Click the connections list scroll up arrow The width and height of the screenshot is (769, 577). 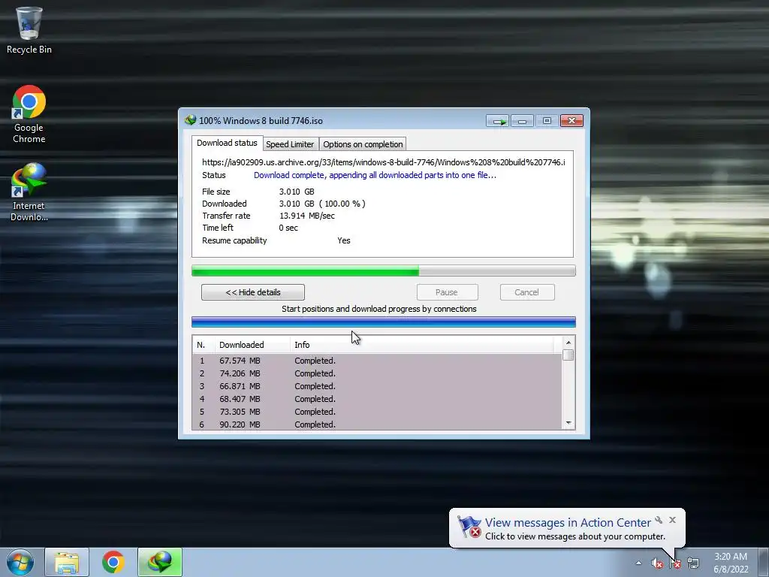568,343
